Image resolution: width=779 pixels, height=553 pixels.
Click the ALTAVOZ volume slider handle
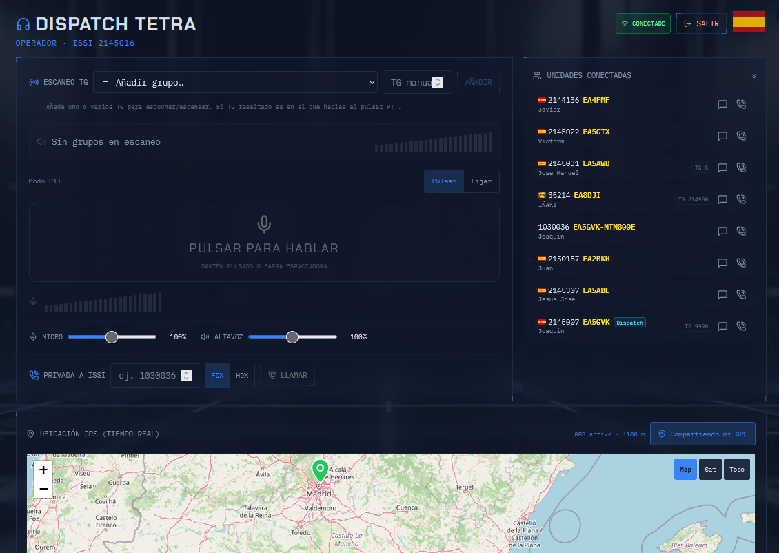pos(292,337)
